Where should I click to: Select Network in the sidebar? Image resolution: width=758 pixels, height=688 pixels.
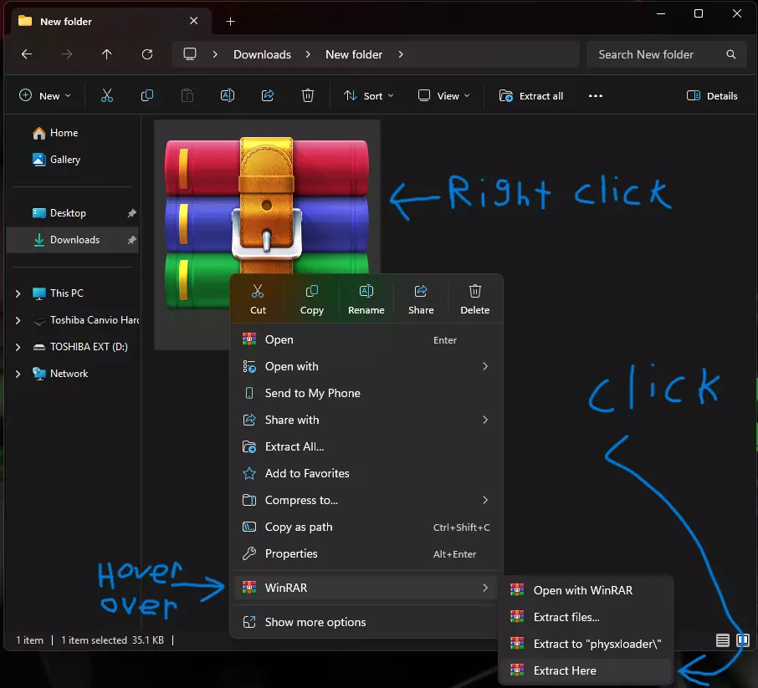click(73, 374)
